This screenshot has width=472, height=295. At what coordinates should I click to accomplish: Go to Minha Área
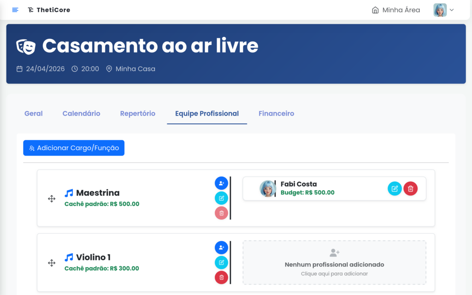click(396, 10)
